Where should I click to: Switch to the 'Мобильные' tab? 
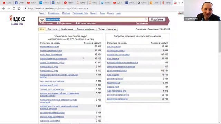click(67, 29)
